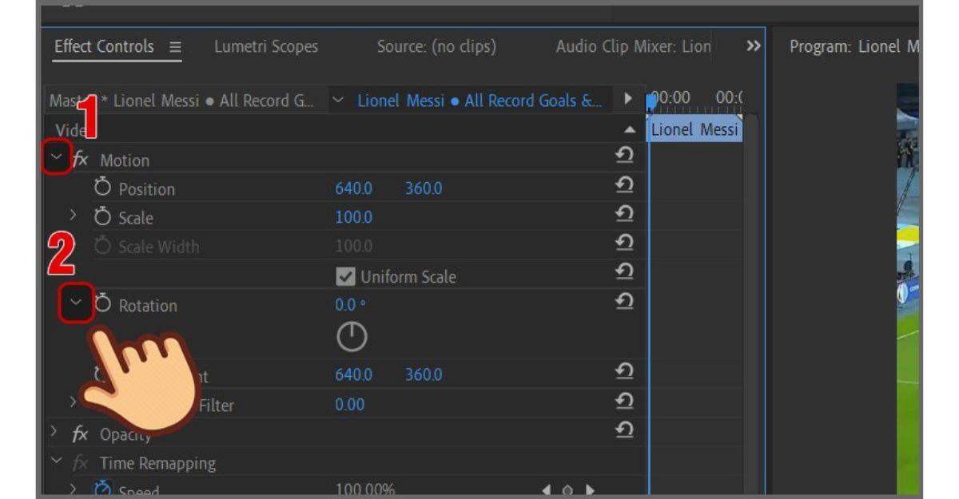This screenshot has height=499, width=959.
Task: Collapse the Rotation property chevron
Action: (x=77, y=303)
